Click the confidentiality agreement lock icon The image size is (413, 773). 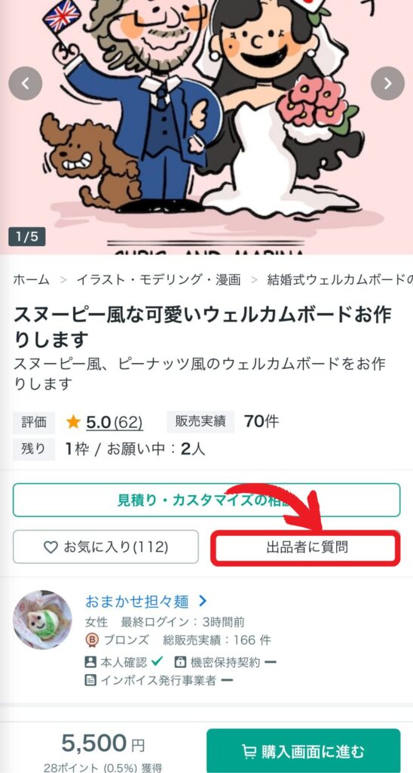[x=180, y=661]
